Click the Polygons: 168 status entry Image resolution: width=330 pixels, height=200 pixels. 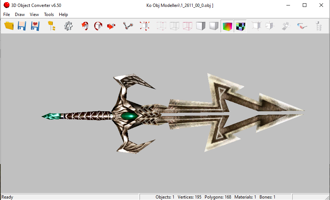(218, 197)
